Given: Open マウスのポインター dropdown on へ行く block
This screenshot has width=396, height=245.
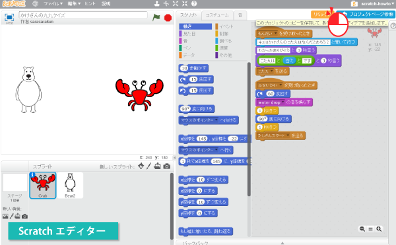Looking at the screenshot, I should (x=216, y=150).
